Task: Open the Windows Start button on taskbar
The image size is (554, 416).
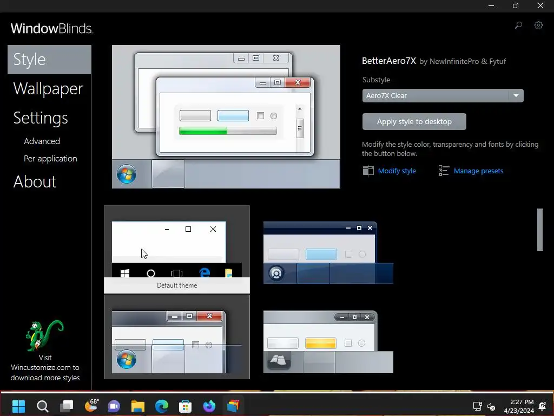Action: (x=18, y=406)
